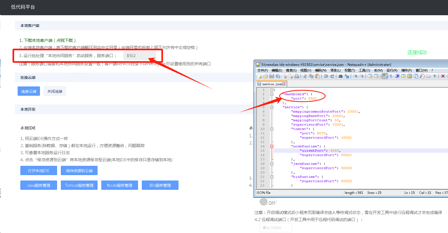Click the Open file icon in Notepad++

point(265,76)
